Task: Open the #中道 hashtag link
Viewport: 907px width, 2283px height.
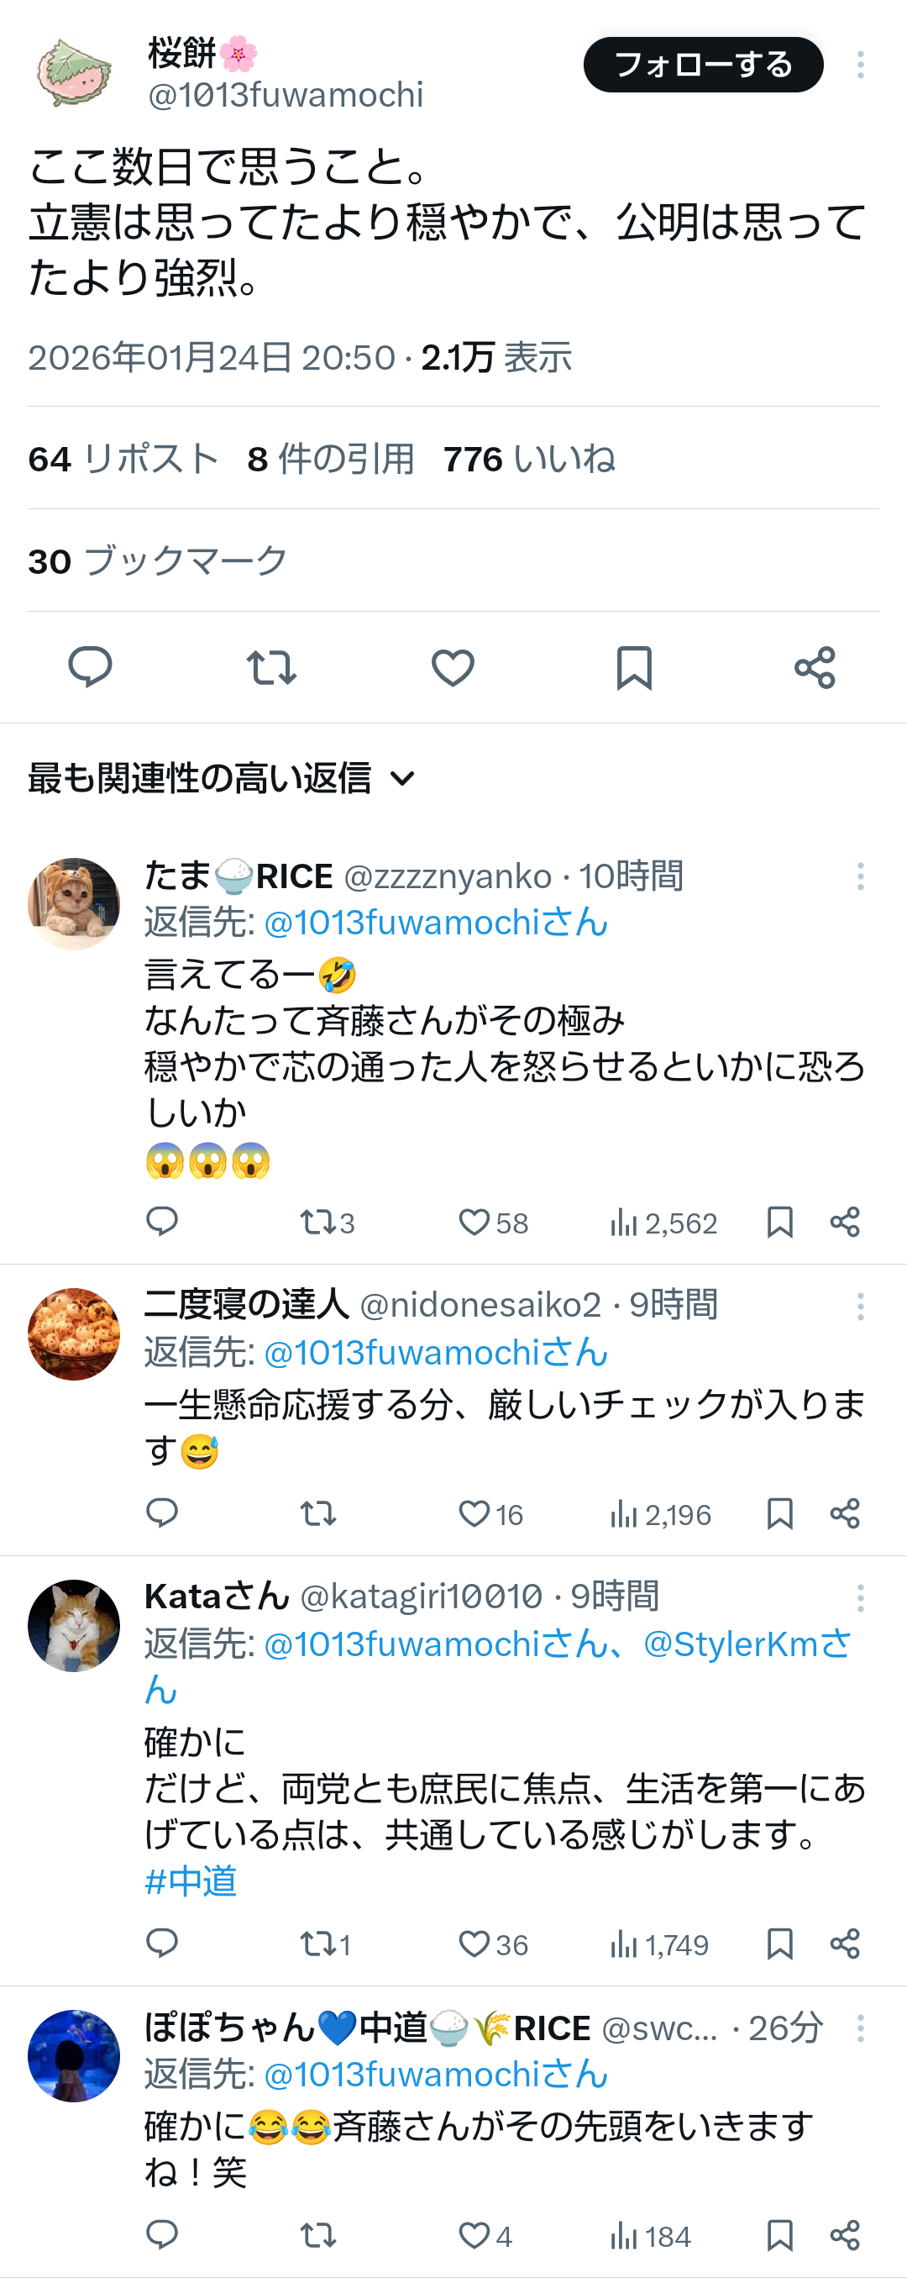Action: [191, 1881]
